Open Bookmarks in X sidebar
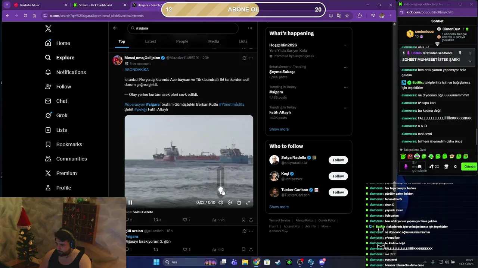The height and width of the screenshot is (268, 478). [63, 144]
